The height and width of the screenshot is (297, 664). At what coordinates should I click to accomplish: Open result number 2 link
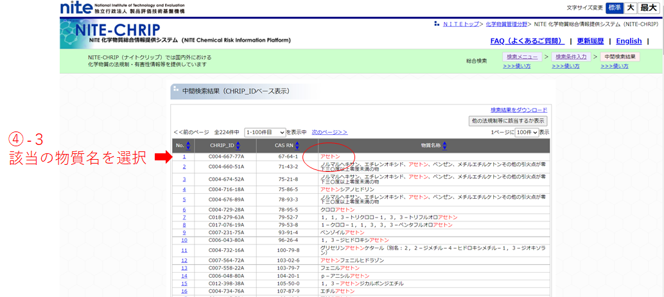point(184,166)
